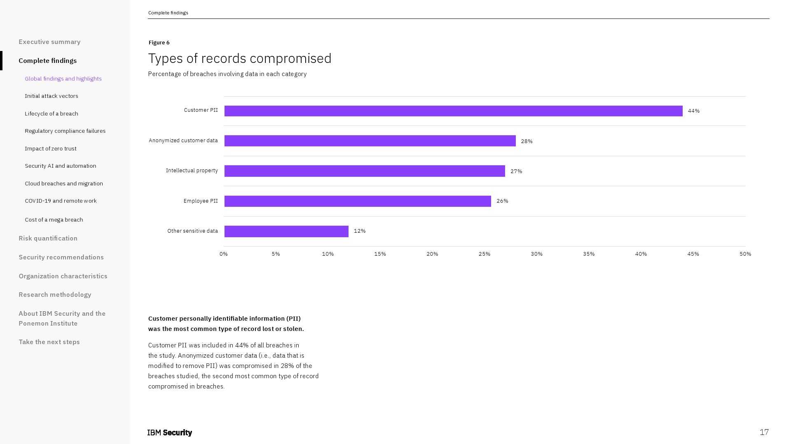Open Cost of a mega breach

click(54, 220)
